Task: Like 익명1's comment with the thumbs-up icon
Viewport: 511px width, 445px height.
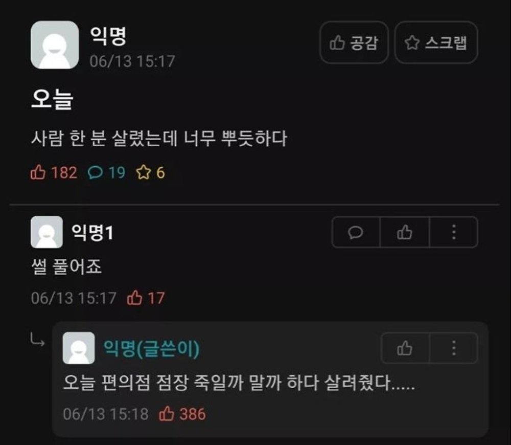Action: coord(405,232)
